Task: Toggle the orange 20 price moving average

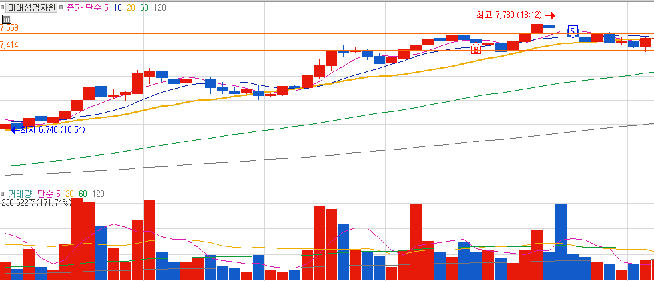Action: coord(131,7)
